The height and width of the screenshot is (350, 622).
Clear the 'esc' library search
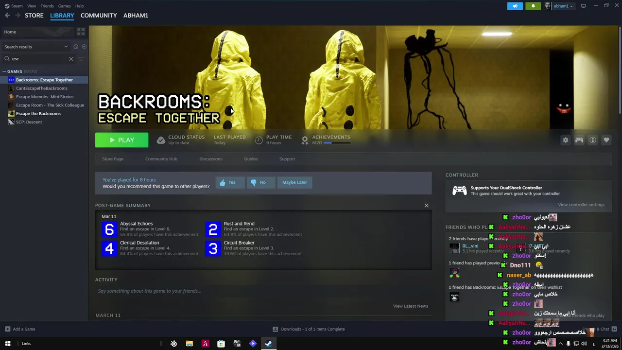coord(71,59)
